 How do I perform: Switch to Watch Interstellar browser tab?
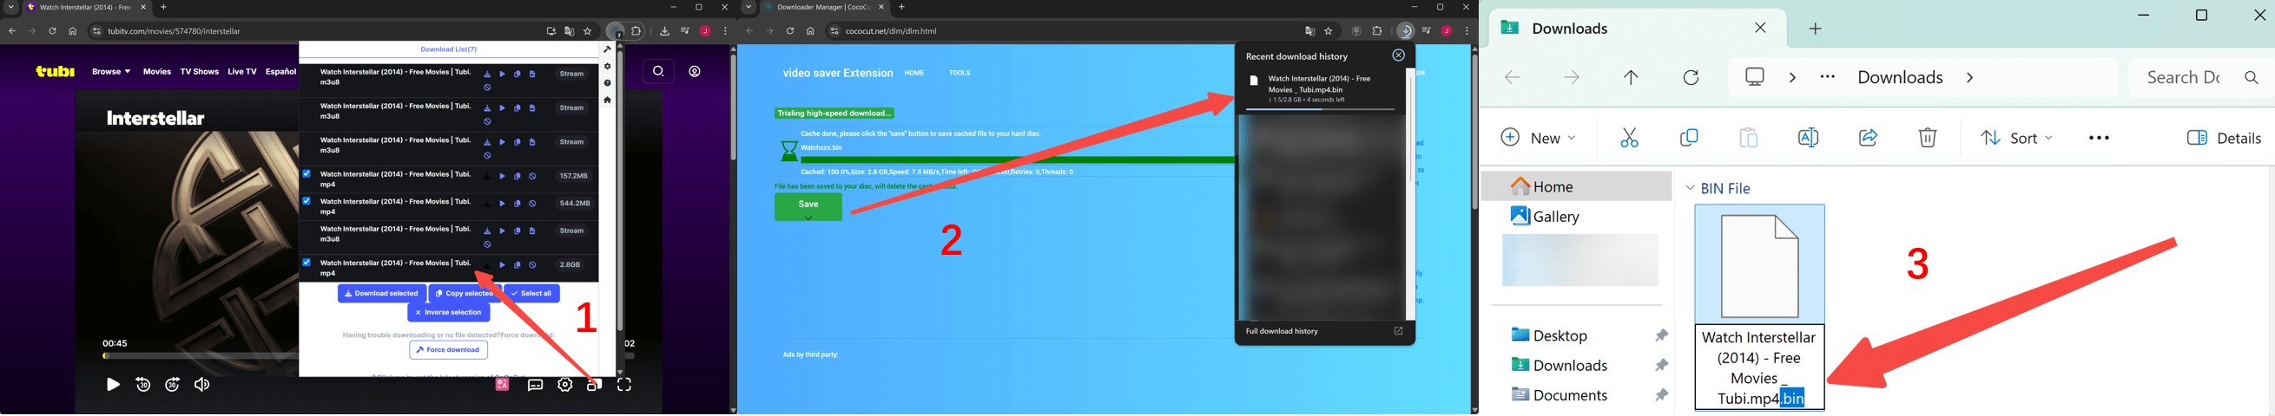86,8
